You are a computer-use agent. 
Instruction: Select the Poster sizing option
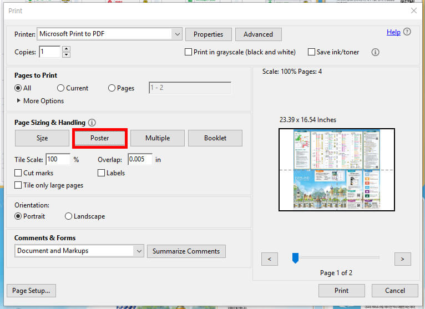point(100,138)
